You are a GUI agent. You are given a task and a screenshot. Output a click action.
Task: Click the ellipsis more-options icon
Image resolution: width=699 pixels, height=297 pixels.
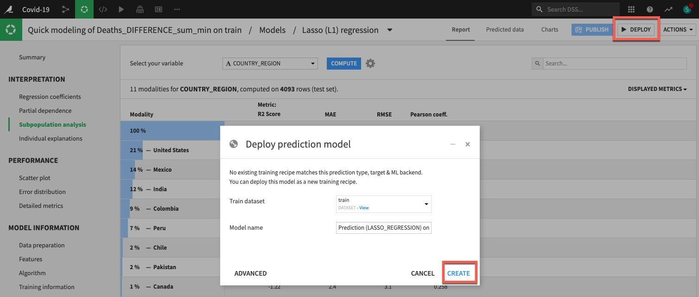(177, 9)
